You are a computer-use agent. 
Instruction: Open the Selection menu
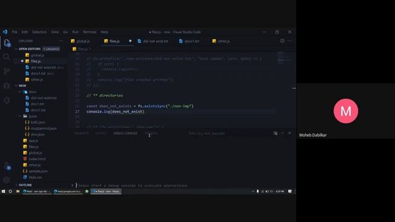pos(39,32)
